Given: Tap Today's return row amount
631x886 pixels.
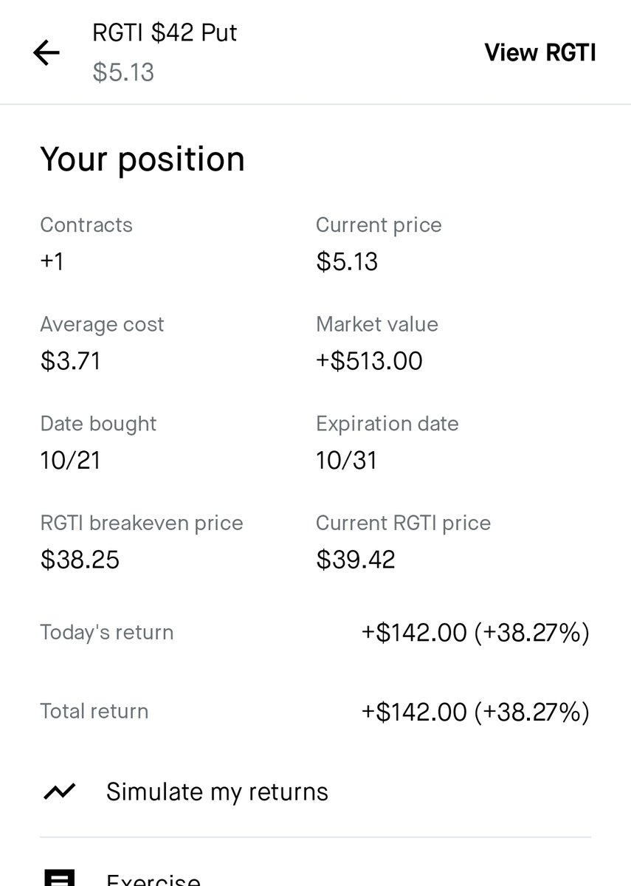Looking at the screenshot, I should [x=475, y=633].
